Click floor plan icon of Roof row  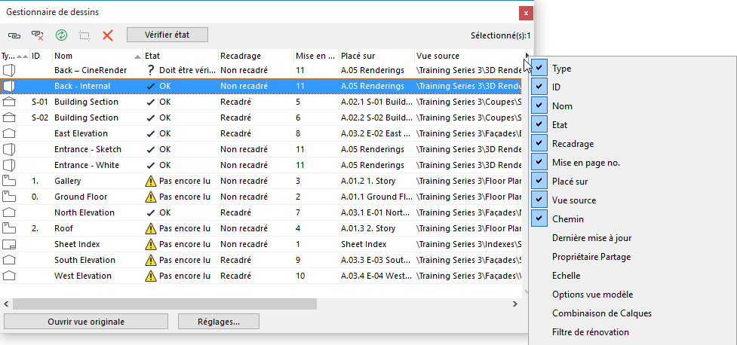[x=9, y=228]
